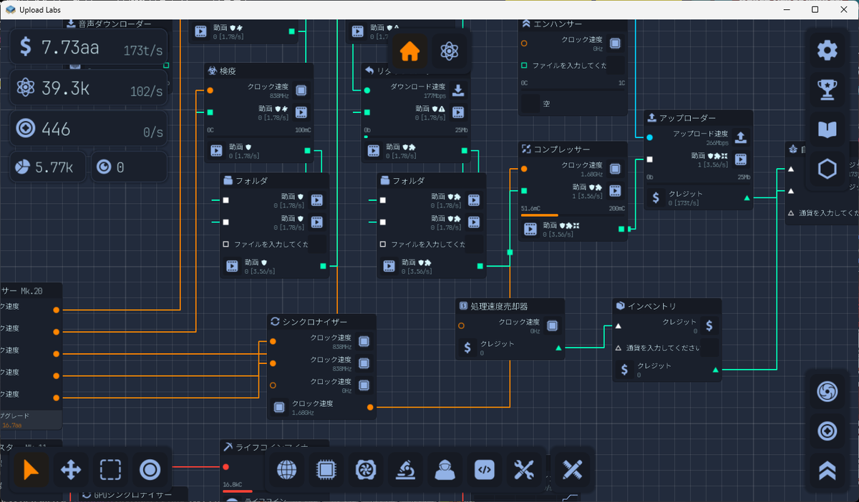The width and height of the screenshot is (859, 502).
Task: Select the コンプレッサー node title
Action: (x=562, y=149)
